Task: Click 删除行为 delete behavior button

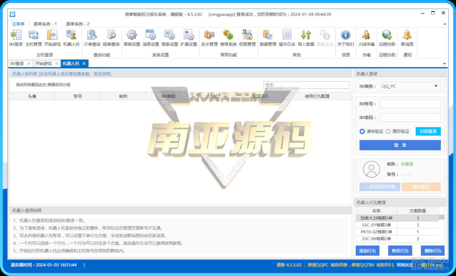Action: (433, 251)
